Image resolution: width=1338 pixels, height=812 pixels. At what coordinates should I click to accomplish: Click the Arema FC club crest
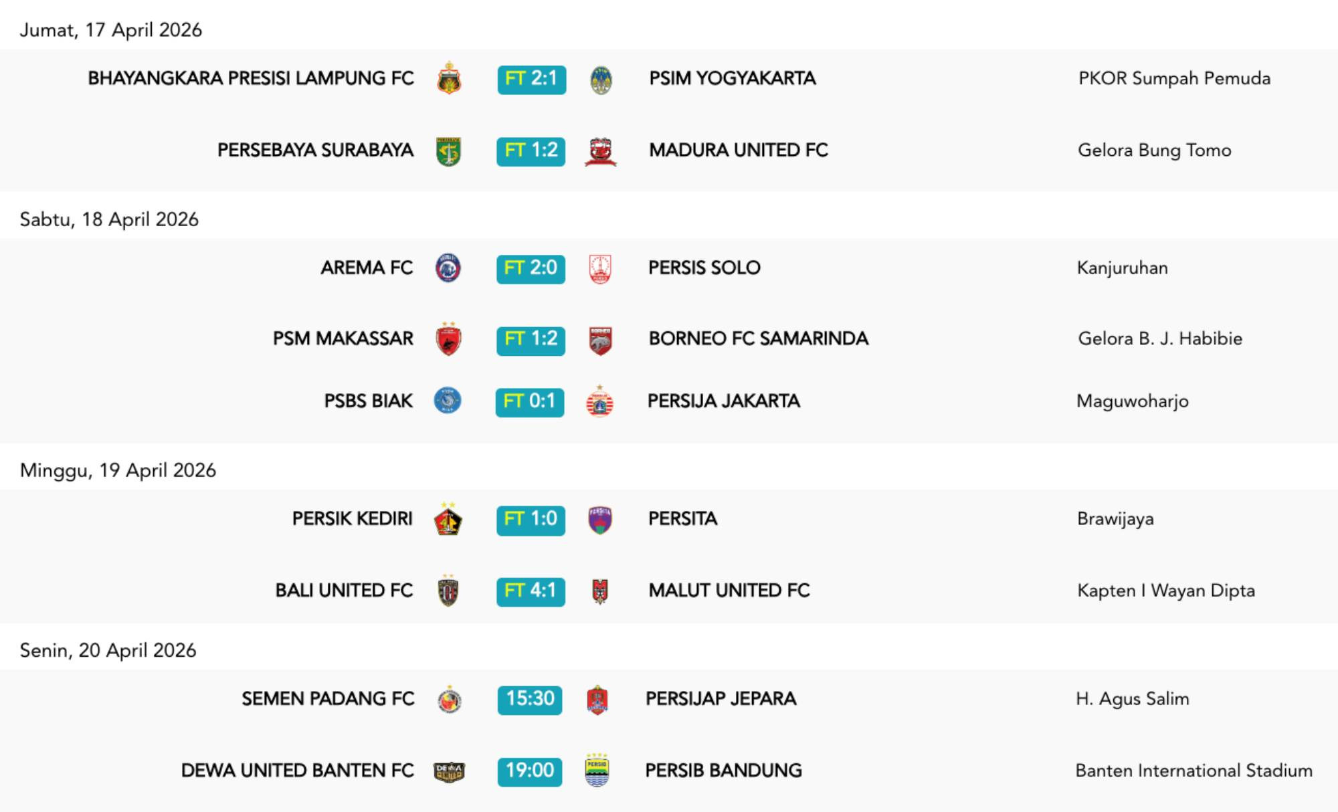pos(448,268)
